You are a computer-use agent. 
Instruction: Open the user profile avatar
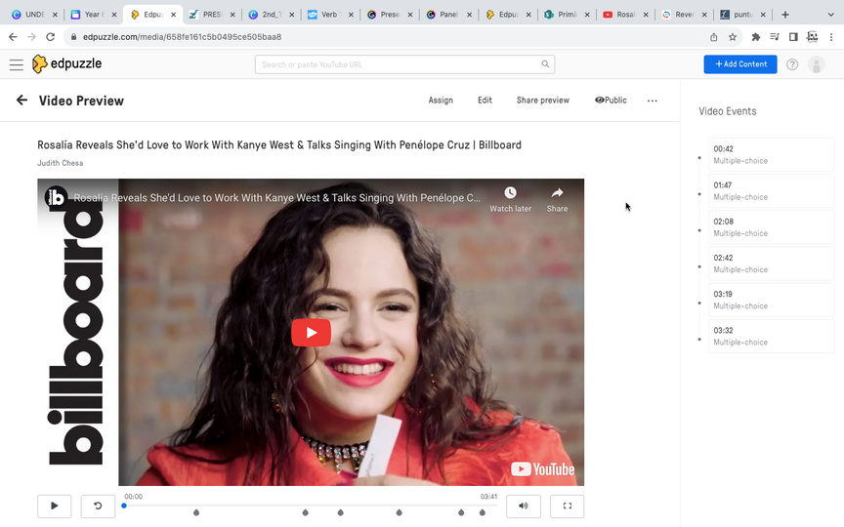(x=816, y=64)
